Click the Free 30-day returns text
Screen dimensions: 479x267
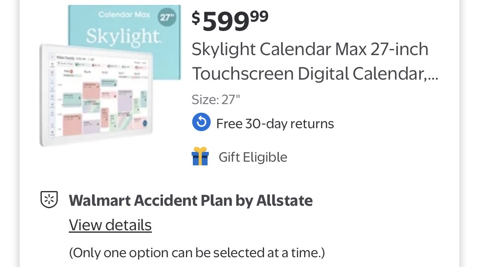275,124
